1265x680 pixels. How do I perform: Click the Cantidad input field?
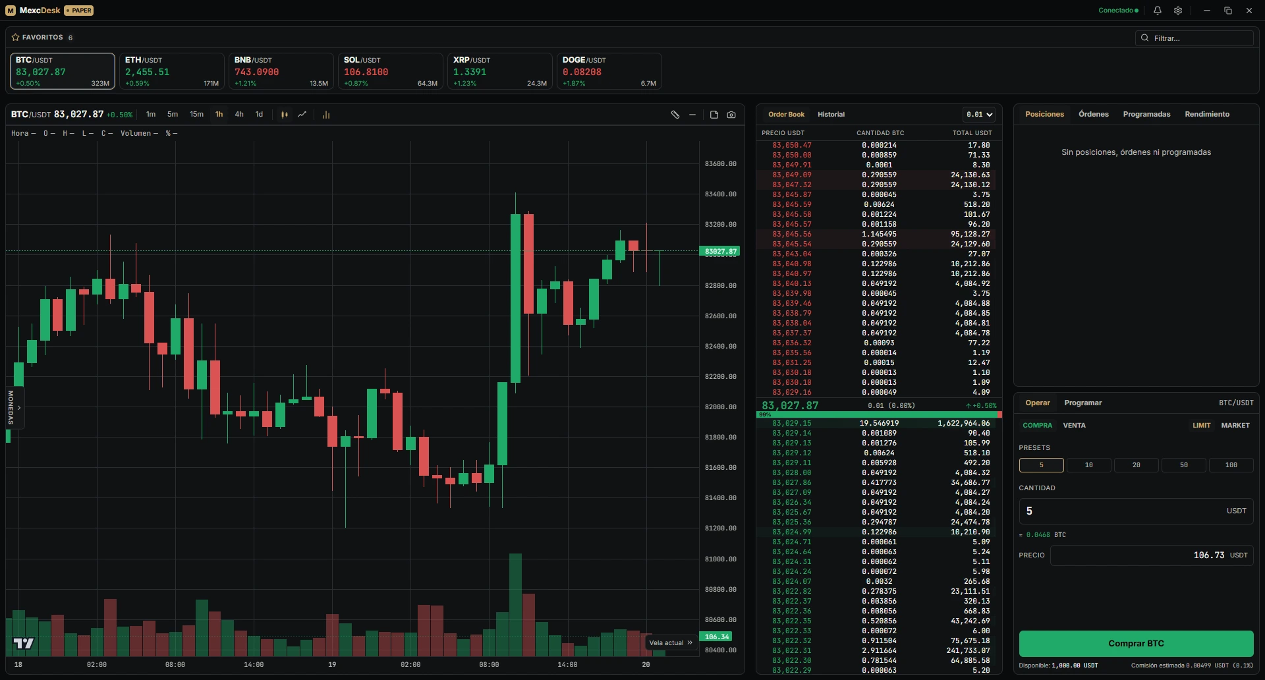coord(1136,511)
